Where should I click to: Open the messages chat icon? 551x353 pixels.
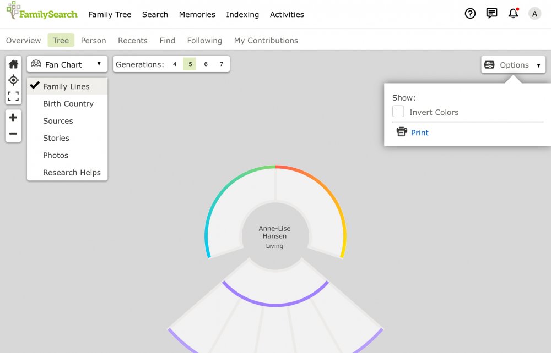491,13
